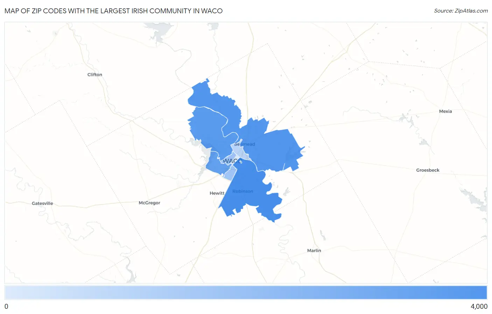Click the WACO city label
This screenshot has width=492, height=314.
pyautogui.click(x=232, y=161)
